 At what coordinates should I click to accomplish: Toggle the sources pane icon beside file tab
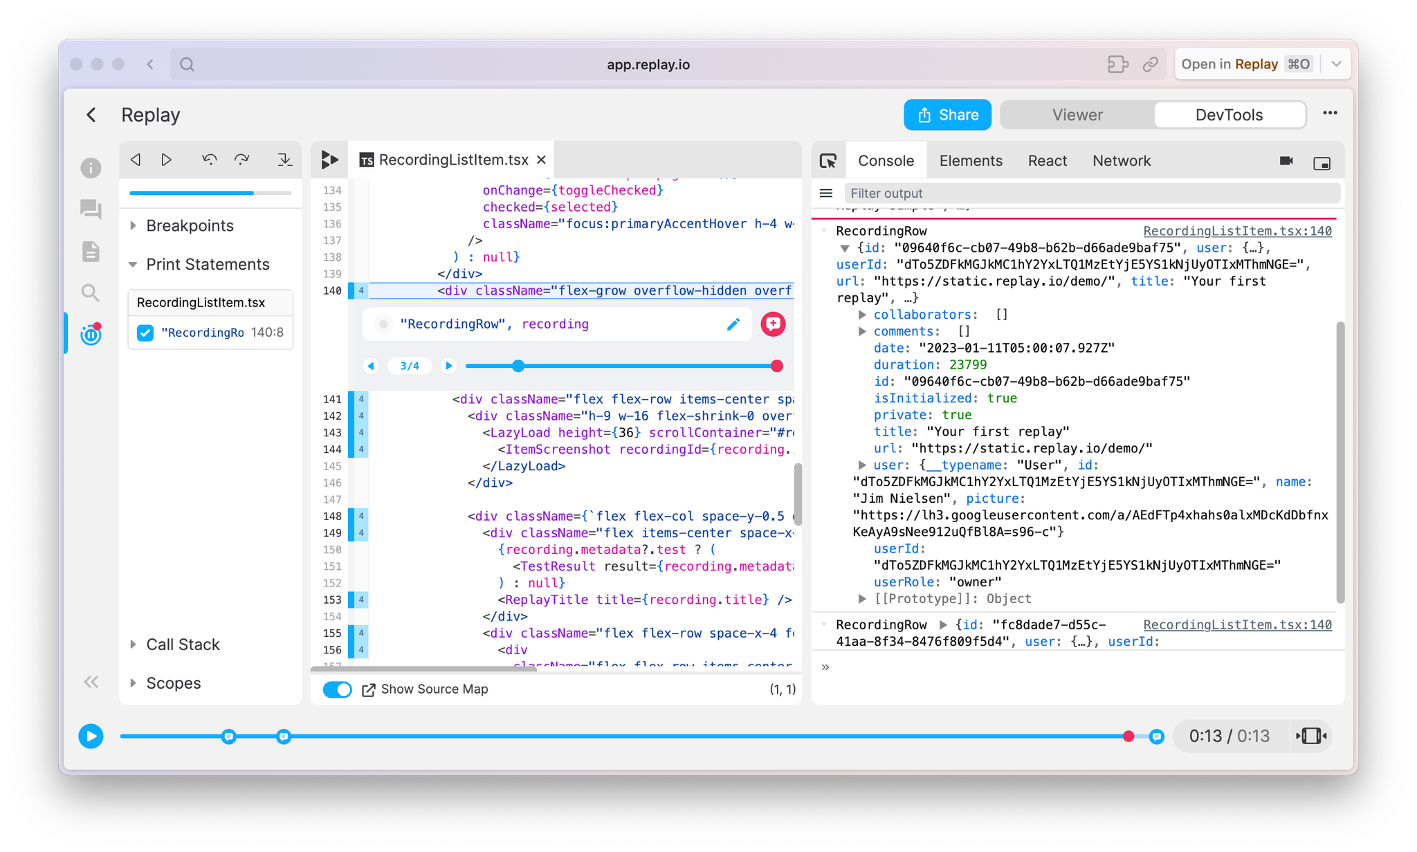[330, 160]
